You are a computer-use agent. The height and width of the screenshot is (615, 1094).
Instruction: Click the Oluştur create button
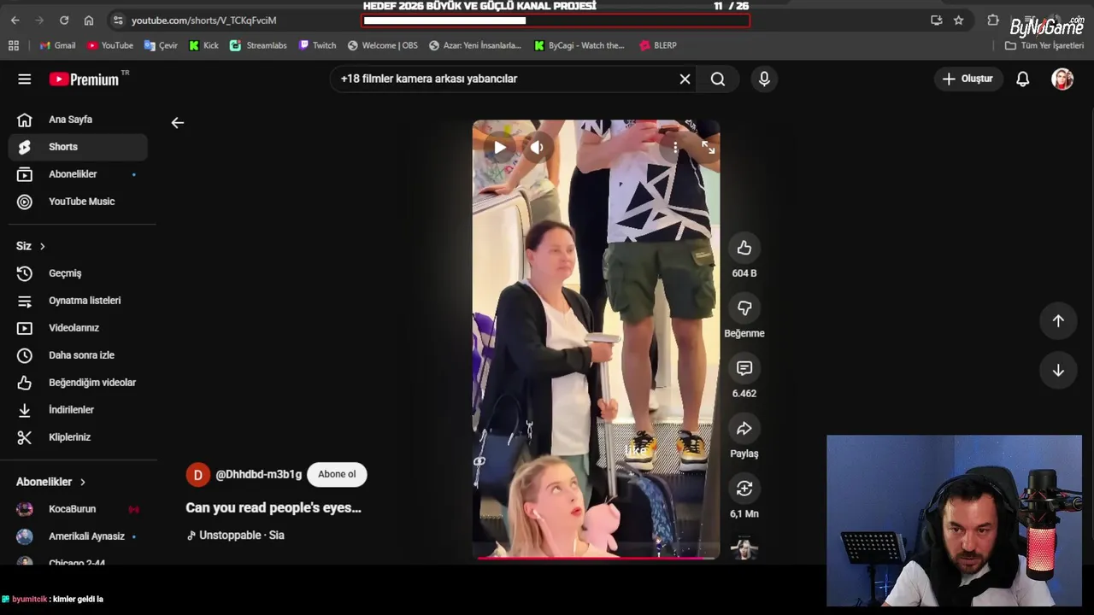point(968,79)
